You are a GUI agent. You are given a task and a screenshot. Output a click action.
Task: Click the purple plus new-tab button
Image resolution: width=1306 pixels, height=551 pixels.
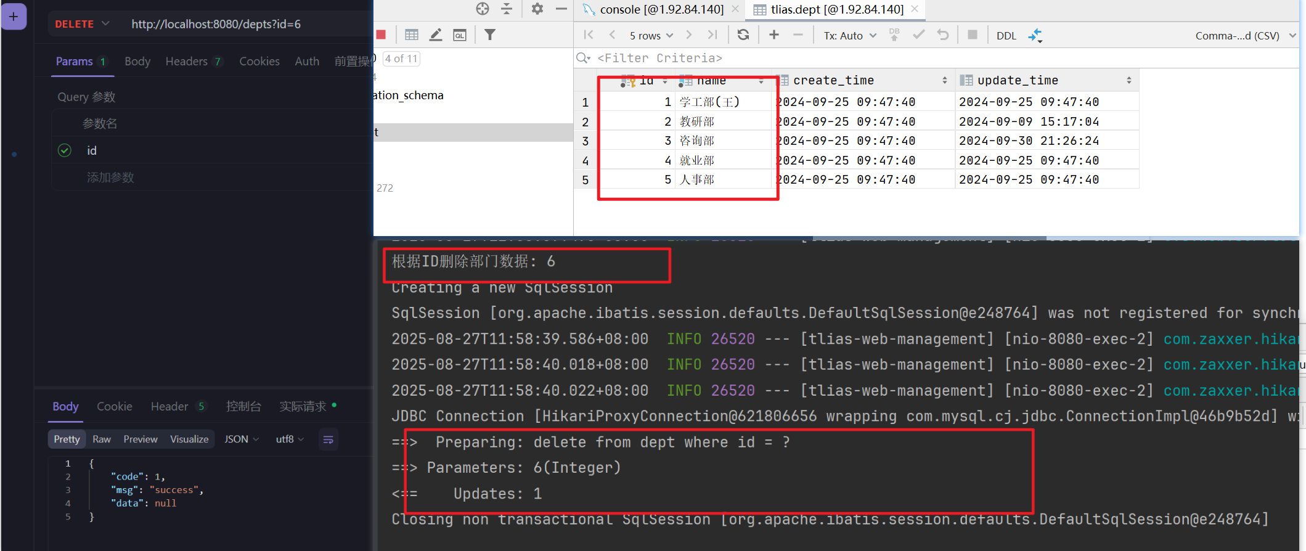(14, 17)
